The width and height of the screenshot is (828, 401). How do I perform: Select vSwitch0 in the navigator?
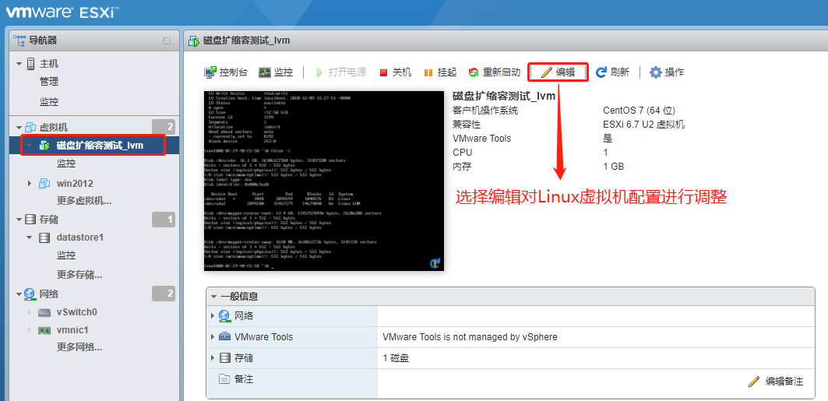coord(76,311)
